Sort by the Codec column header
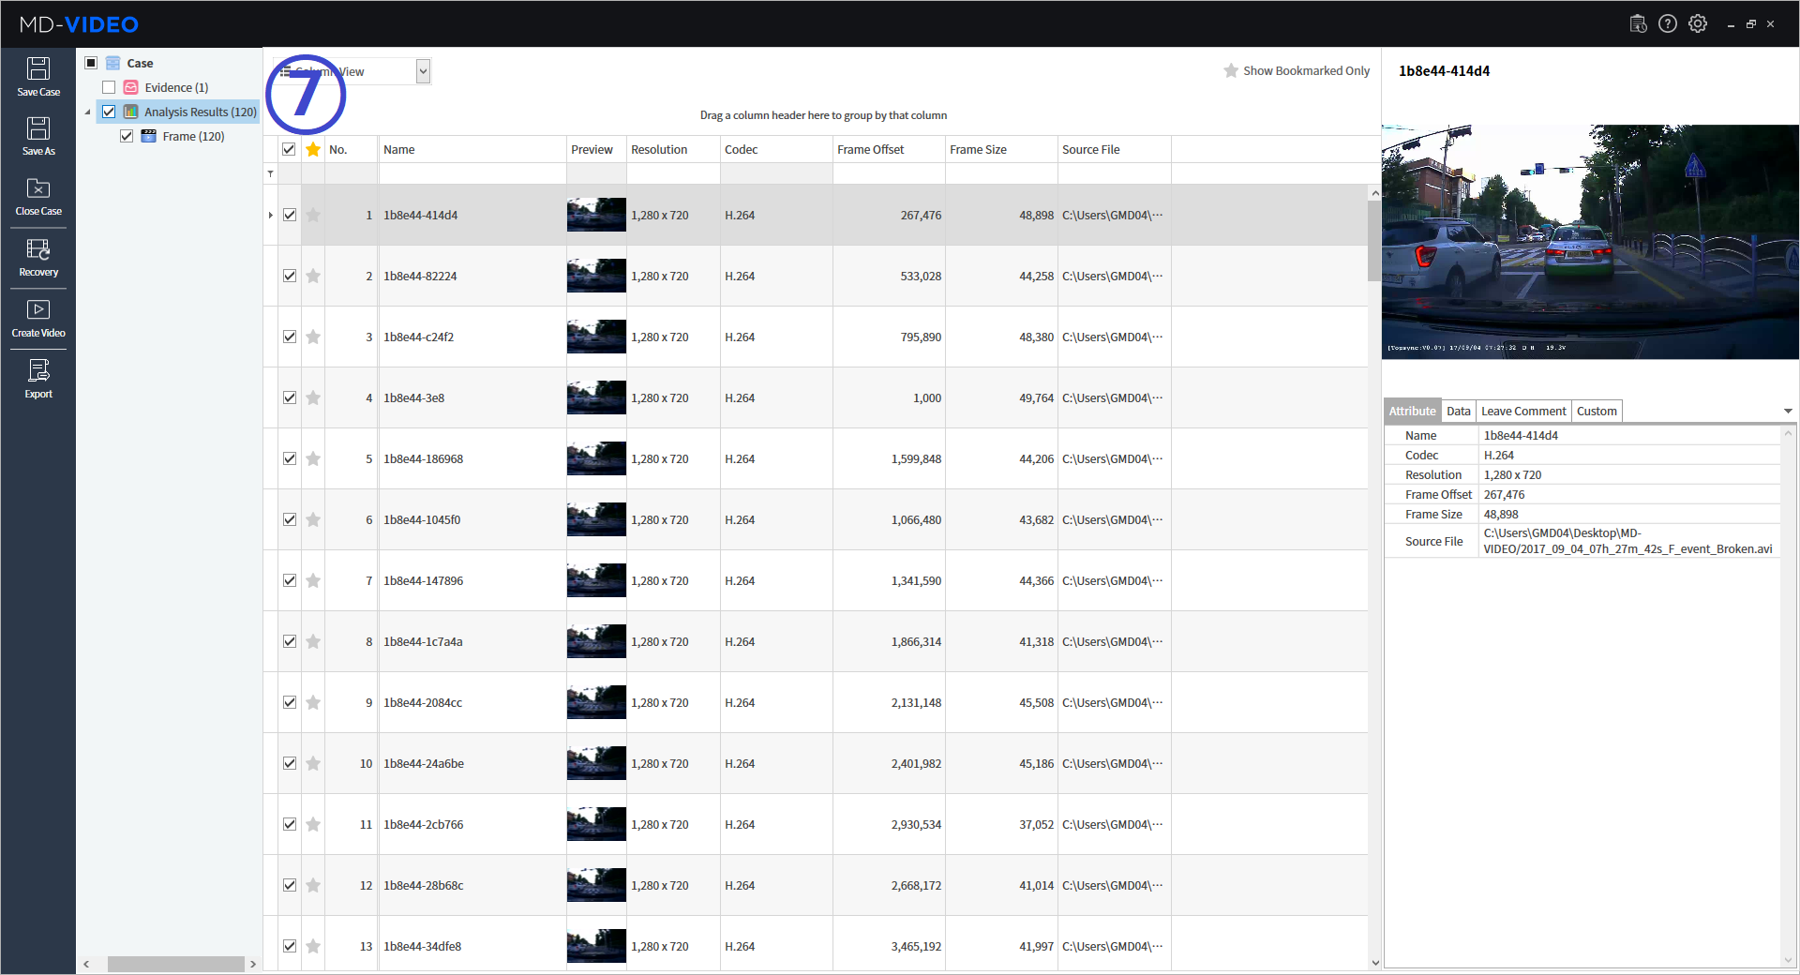Viewport: 1800px width, 975px height. click(742, 148)
